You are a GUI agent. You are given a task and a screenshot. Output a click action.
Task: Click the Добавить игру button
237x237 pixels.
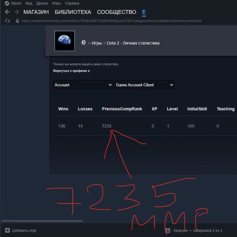(x=21, y=230)
